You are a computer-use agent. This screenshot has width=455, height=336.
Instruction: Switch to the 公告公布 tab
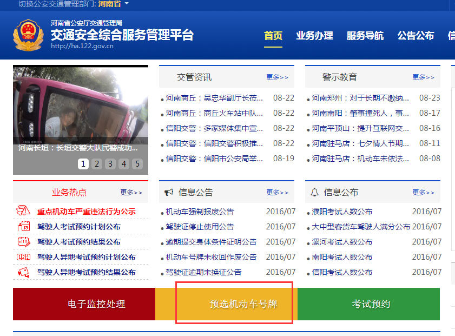(416, 36)
